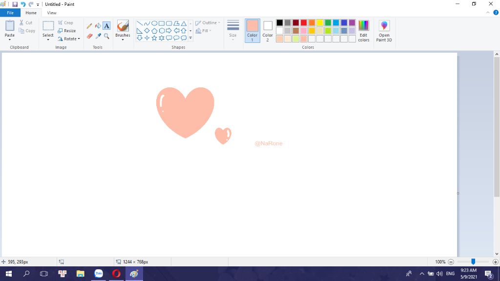500x281 pixels.
Task: Choose the Rectangle shape
Action: point(162,23)
